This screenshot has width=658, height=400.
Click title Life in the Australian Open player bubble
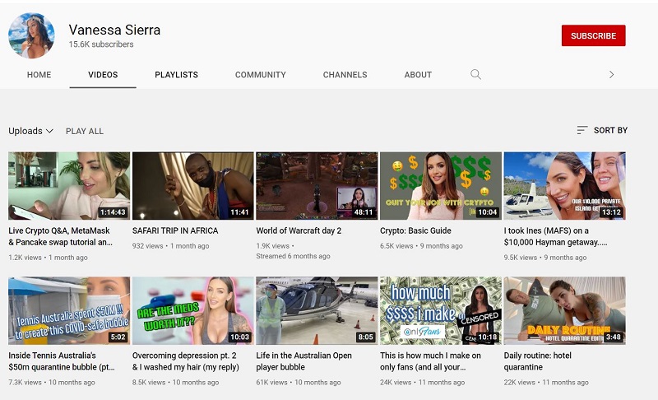[304, 361]
